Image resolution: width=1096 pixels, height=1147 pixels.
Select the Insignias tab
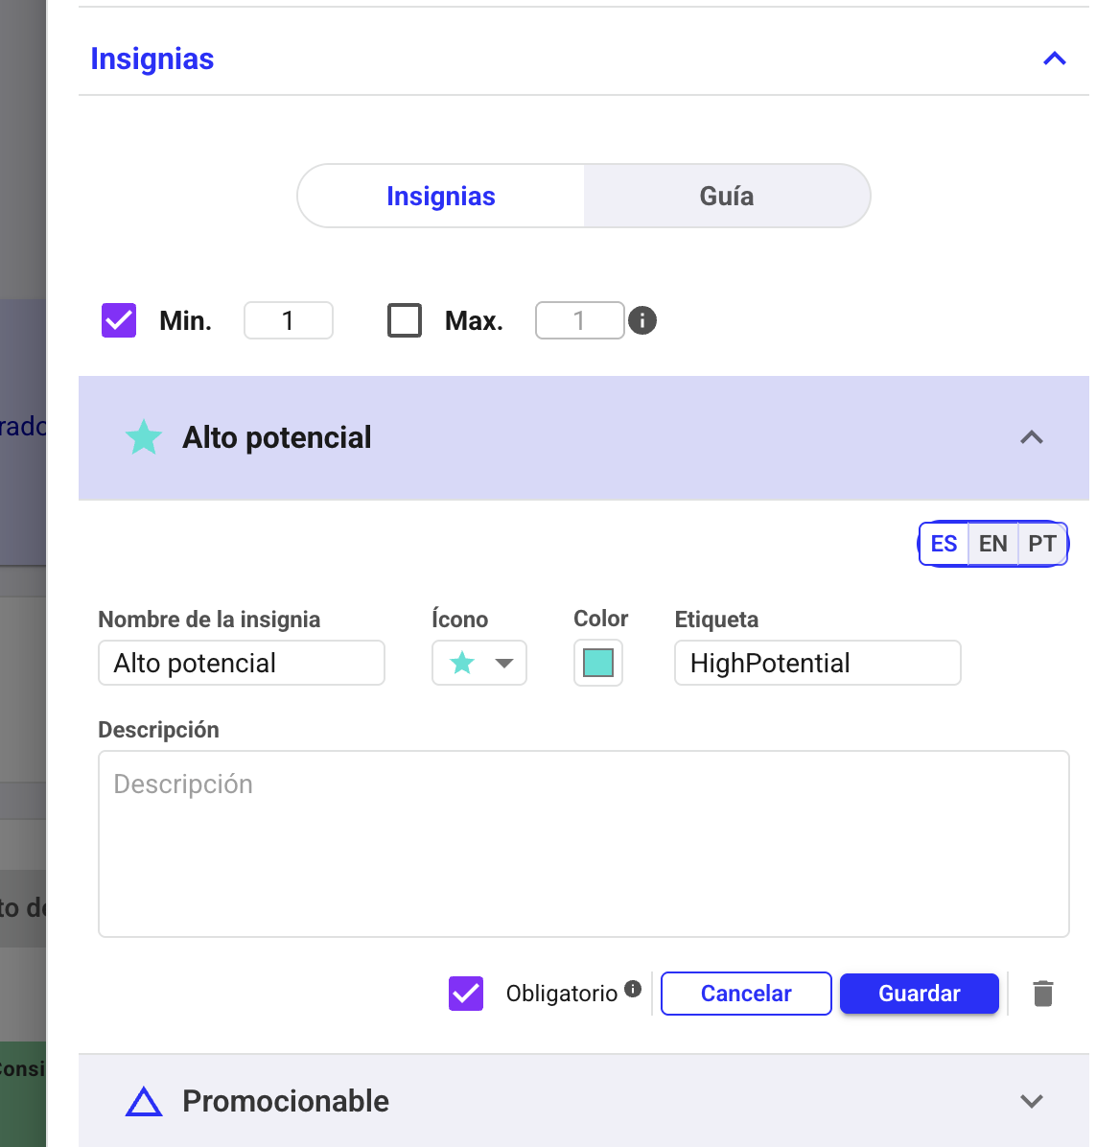pos(441,197)
